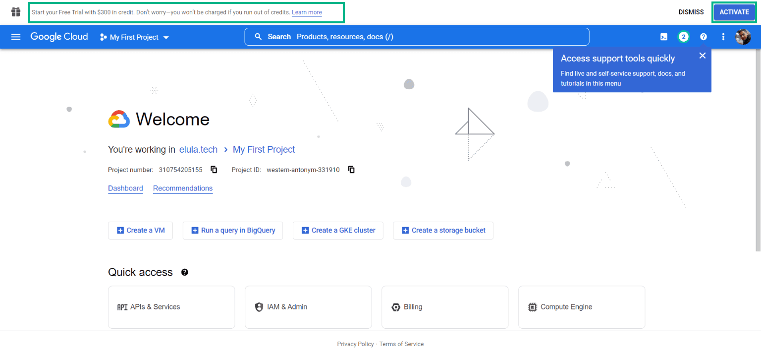This screenshot has width=761, height=358.
Task: Focus the Search products and resources field
Action: click(417, 37)
